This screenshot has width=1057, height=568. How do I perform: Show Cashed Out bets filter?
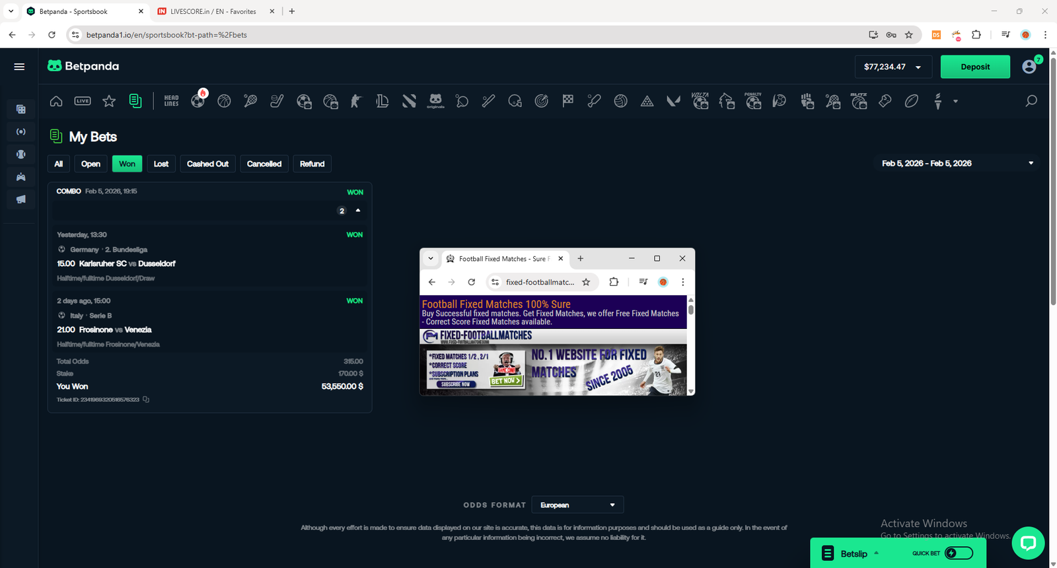click(207, 164)
